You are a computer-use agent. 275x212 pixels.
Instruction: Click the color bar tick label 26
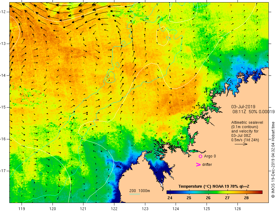tap(208, 198)
